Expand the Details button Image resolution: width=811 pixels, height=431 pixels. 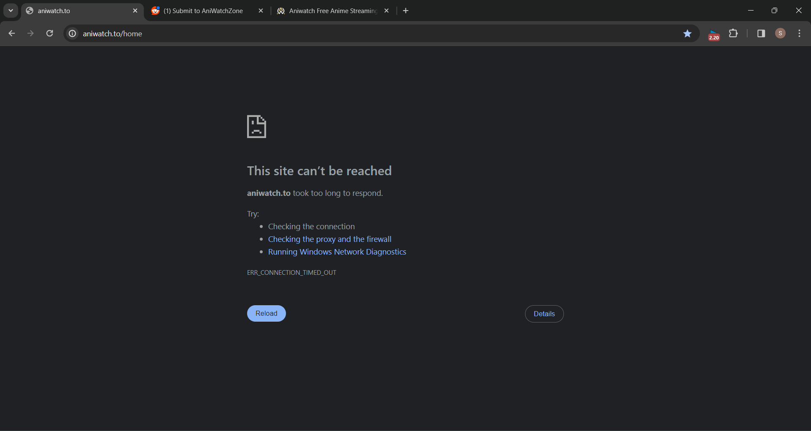click(544, 314)
